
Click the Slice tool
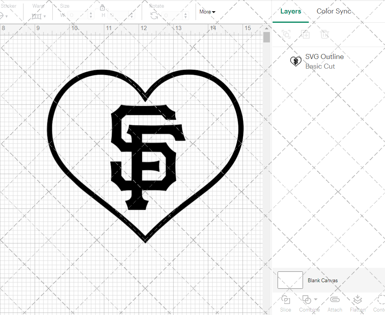tap(286, 303)
